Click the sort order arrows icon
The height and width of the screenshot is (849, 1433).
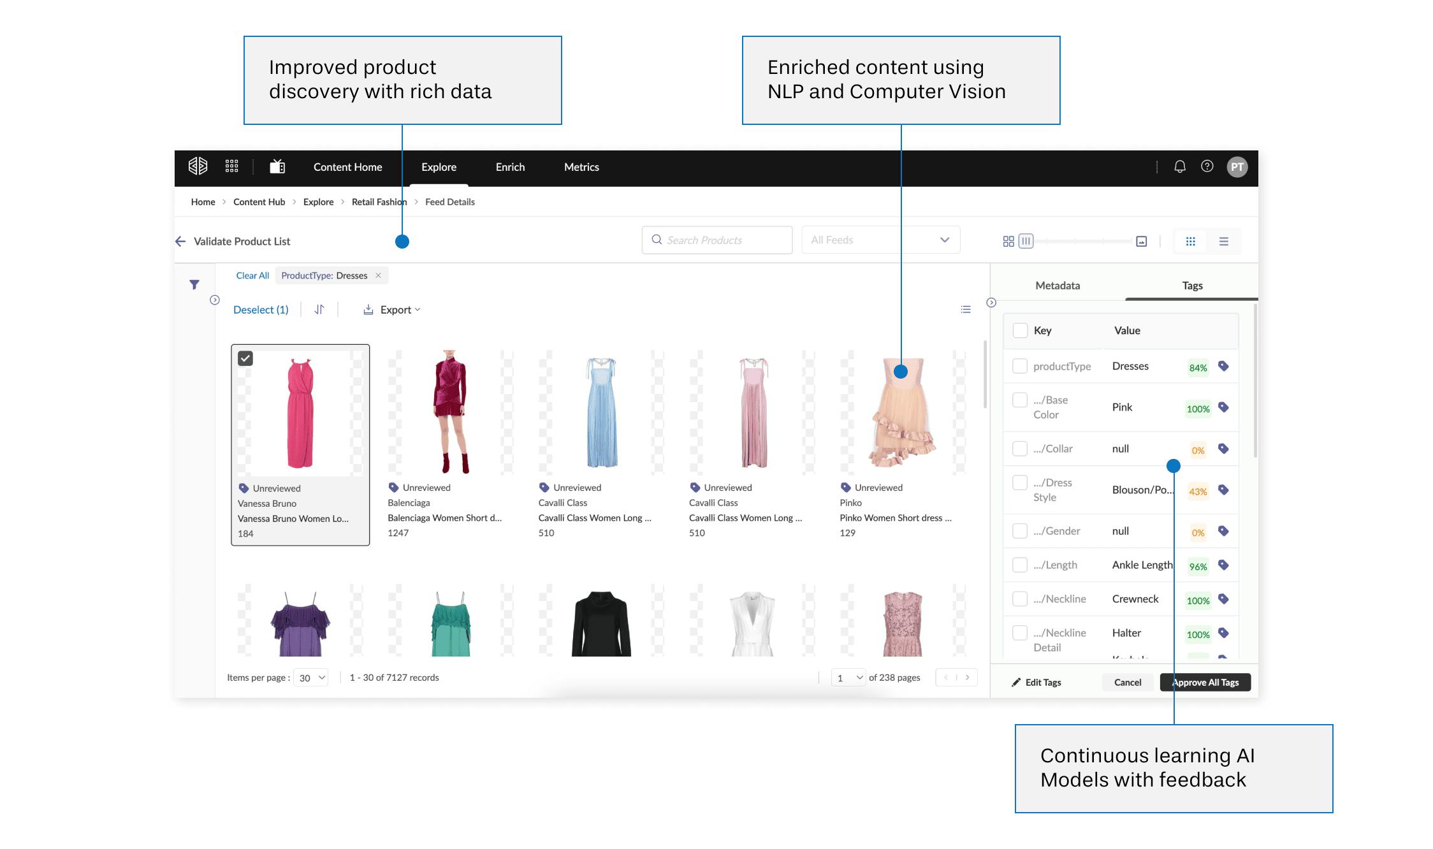point(319,310)
